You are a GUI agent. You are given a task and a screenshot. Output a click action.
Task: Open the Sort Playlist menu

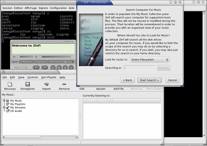[x=49, y=77]
